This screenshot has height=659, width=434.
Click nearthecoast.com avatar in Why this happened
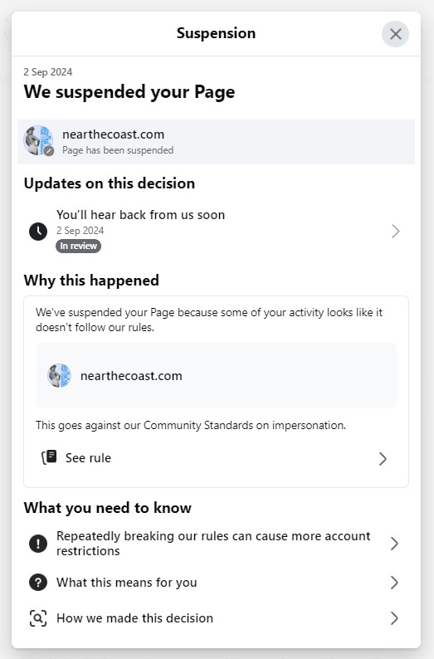(59, 375)
